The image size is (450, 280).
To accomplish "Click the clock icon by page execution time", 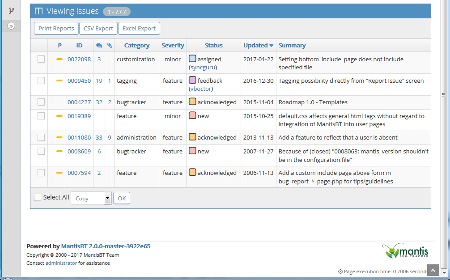I will click(340, 272).
